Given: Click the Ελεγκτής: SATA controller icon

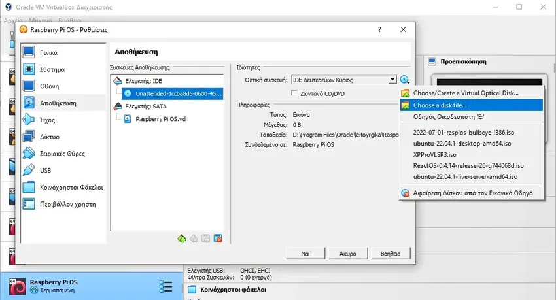Looking at the screenshot, I should pyautogui.click(x=117, y=107).
